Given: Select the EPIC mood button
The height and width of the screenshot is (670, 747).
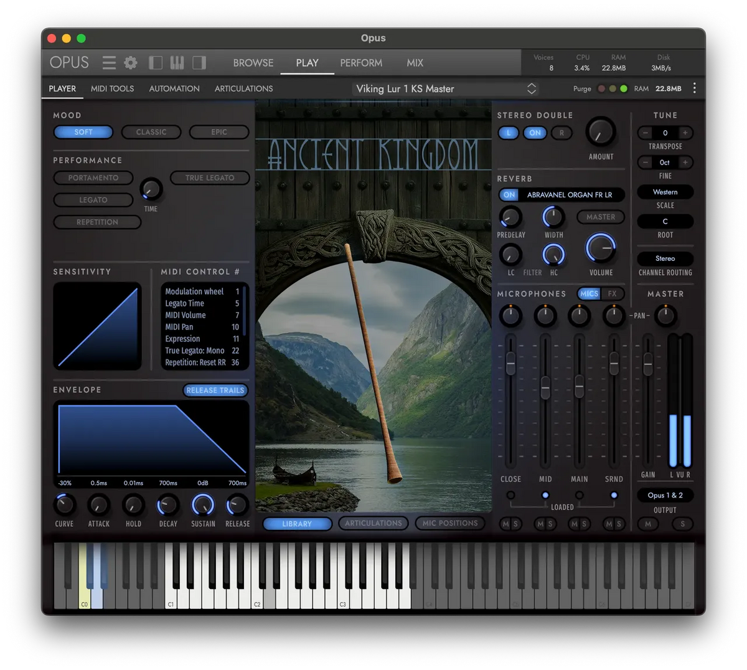Looking at the screenshot, I should pos(219,132).
